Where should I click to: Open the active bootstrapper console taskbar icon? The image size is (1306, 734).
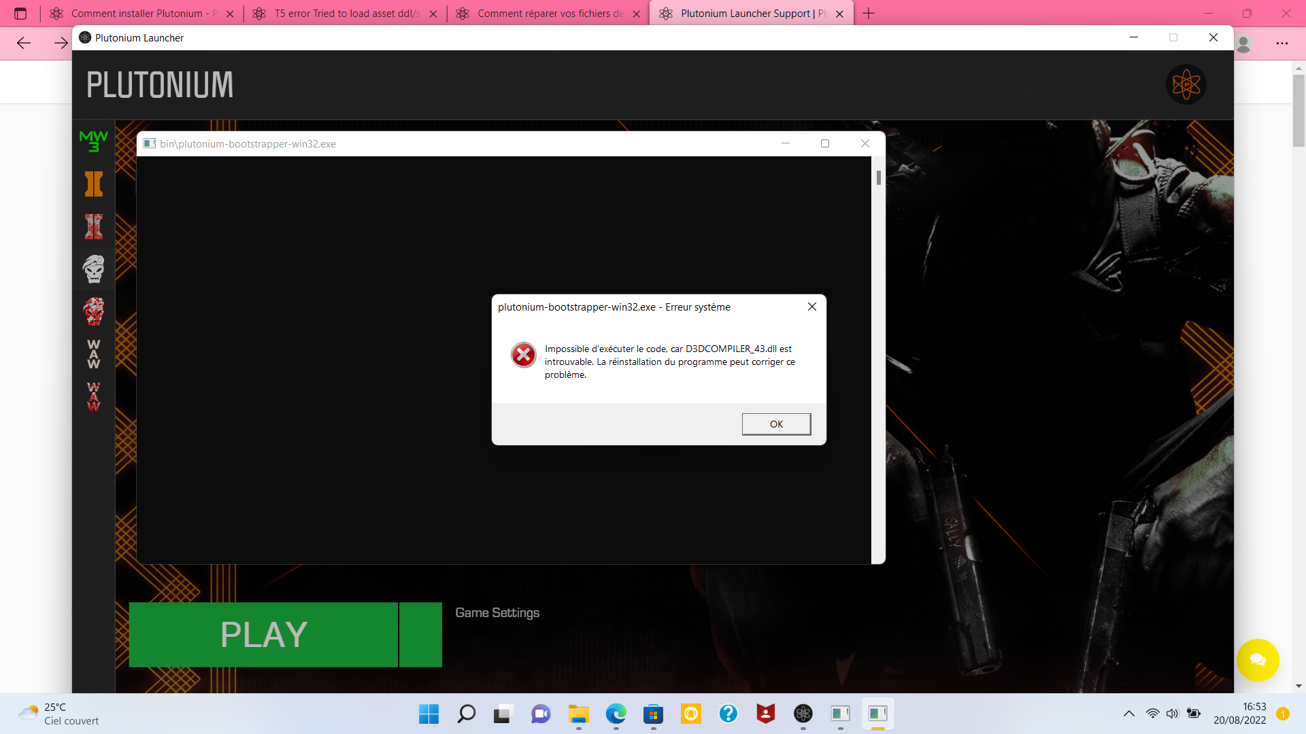click(x=878, y=714)
